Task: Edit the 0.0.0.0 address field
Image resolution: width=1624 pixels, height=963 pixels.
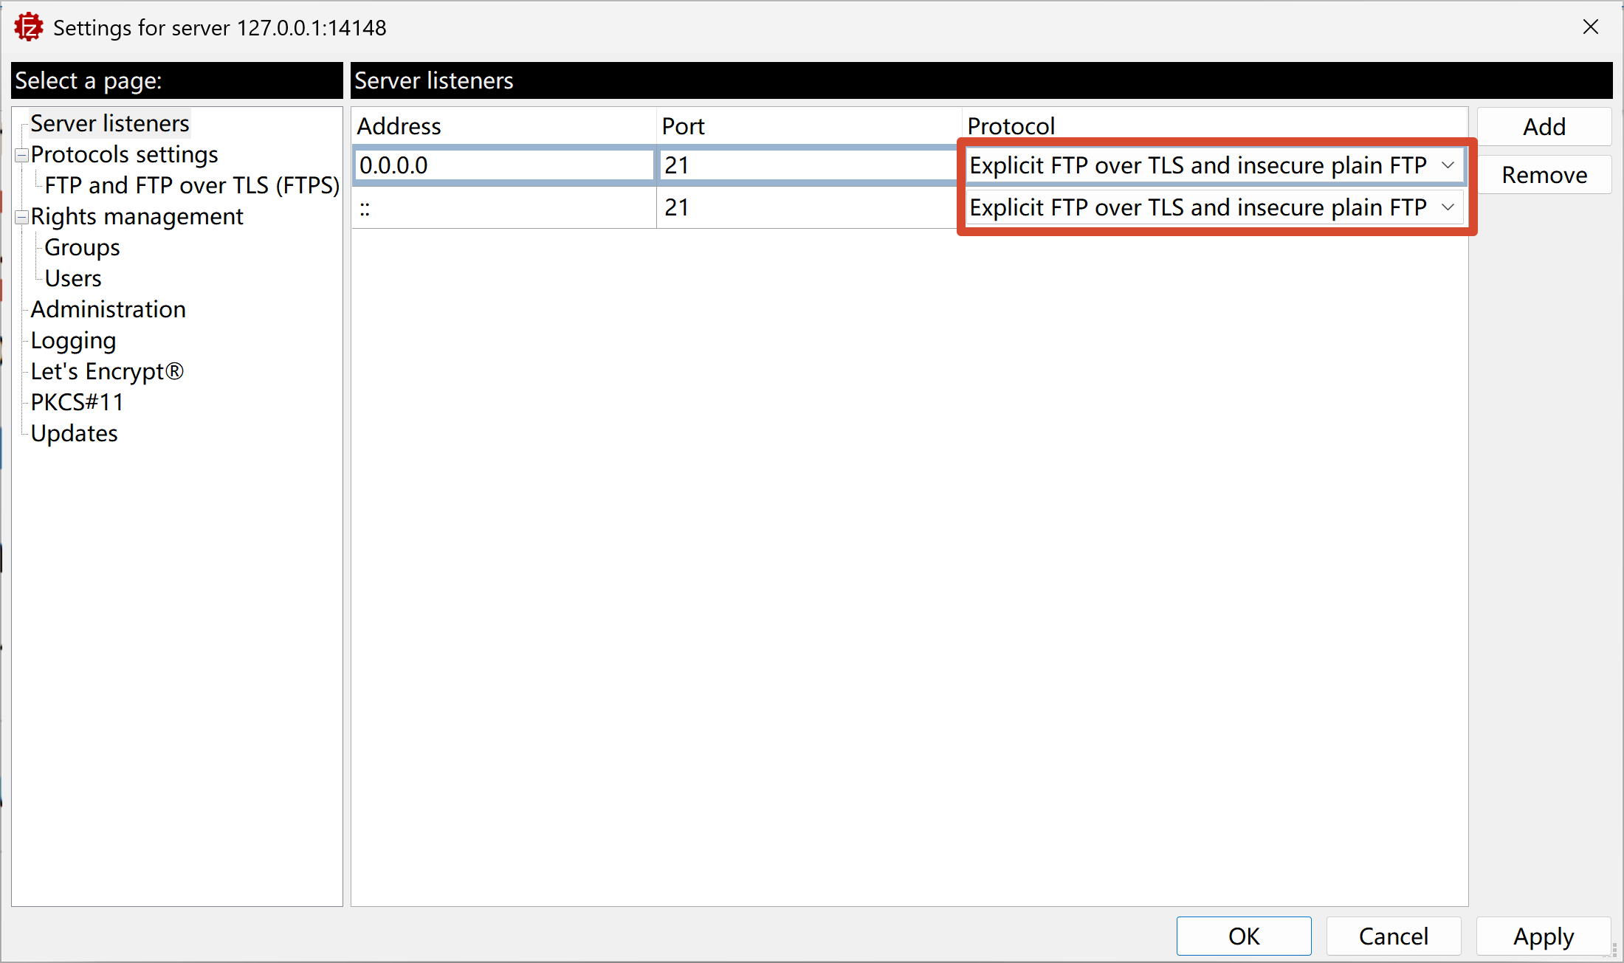Action: coord(504,165)
